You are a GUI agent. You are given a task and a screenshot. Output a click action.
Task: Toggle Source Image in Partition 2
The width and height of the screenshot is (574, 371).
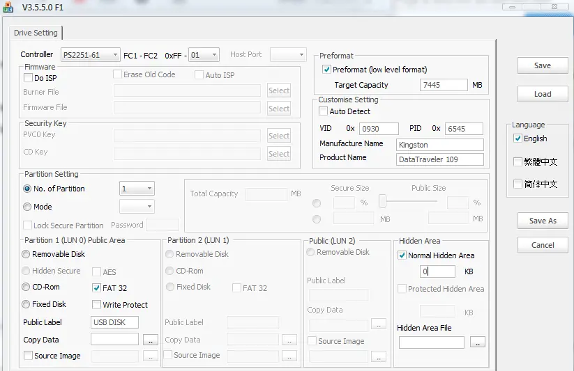[167, 354]
